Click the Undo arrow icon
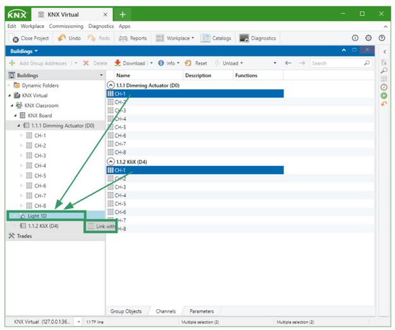The width and height of the screenshot is (395, 330). (x=62, y=38)
